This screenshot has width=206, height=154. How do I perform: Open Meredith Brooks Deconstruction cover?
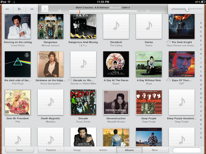(x=116, y=102)
